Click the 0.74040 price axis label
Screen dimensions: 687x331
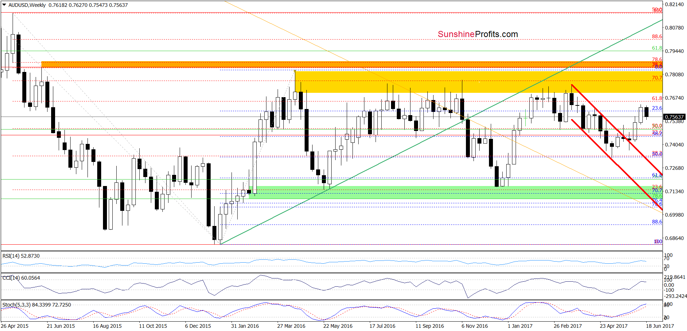674,145
